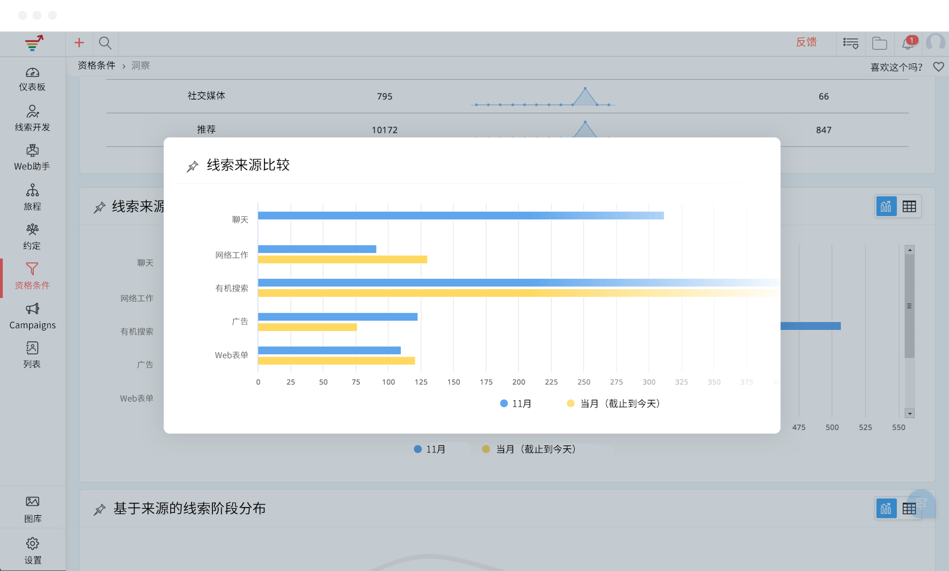The height and width of the screenshot is (571, 949).
Task: Switch 线索来源比较 to table view
Action: click(x=910, y=206)
